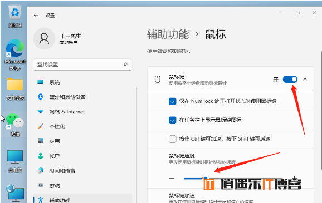Click the 设置 window title text

tap(50, 16)
